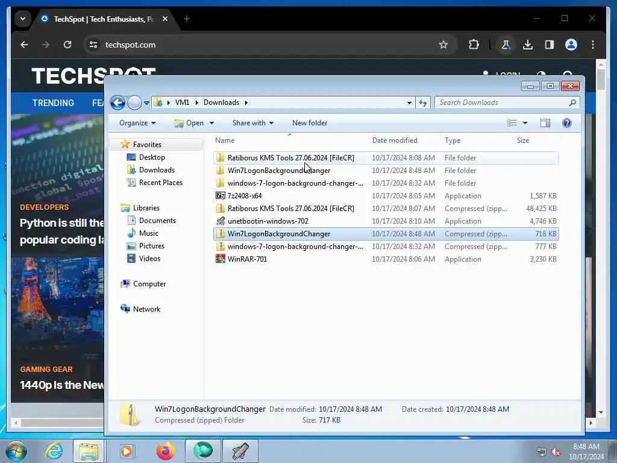
Task: Open Chrome downloads icon
Action: pos(528,45)
